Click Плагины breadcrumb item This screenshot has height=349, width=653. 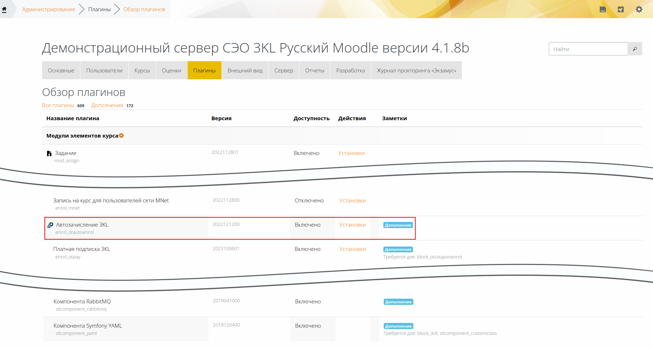100,9
